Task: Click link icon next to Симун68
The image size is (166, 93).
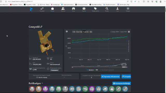Action: coord(41,27)
